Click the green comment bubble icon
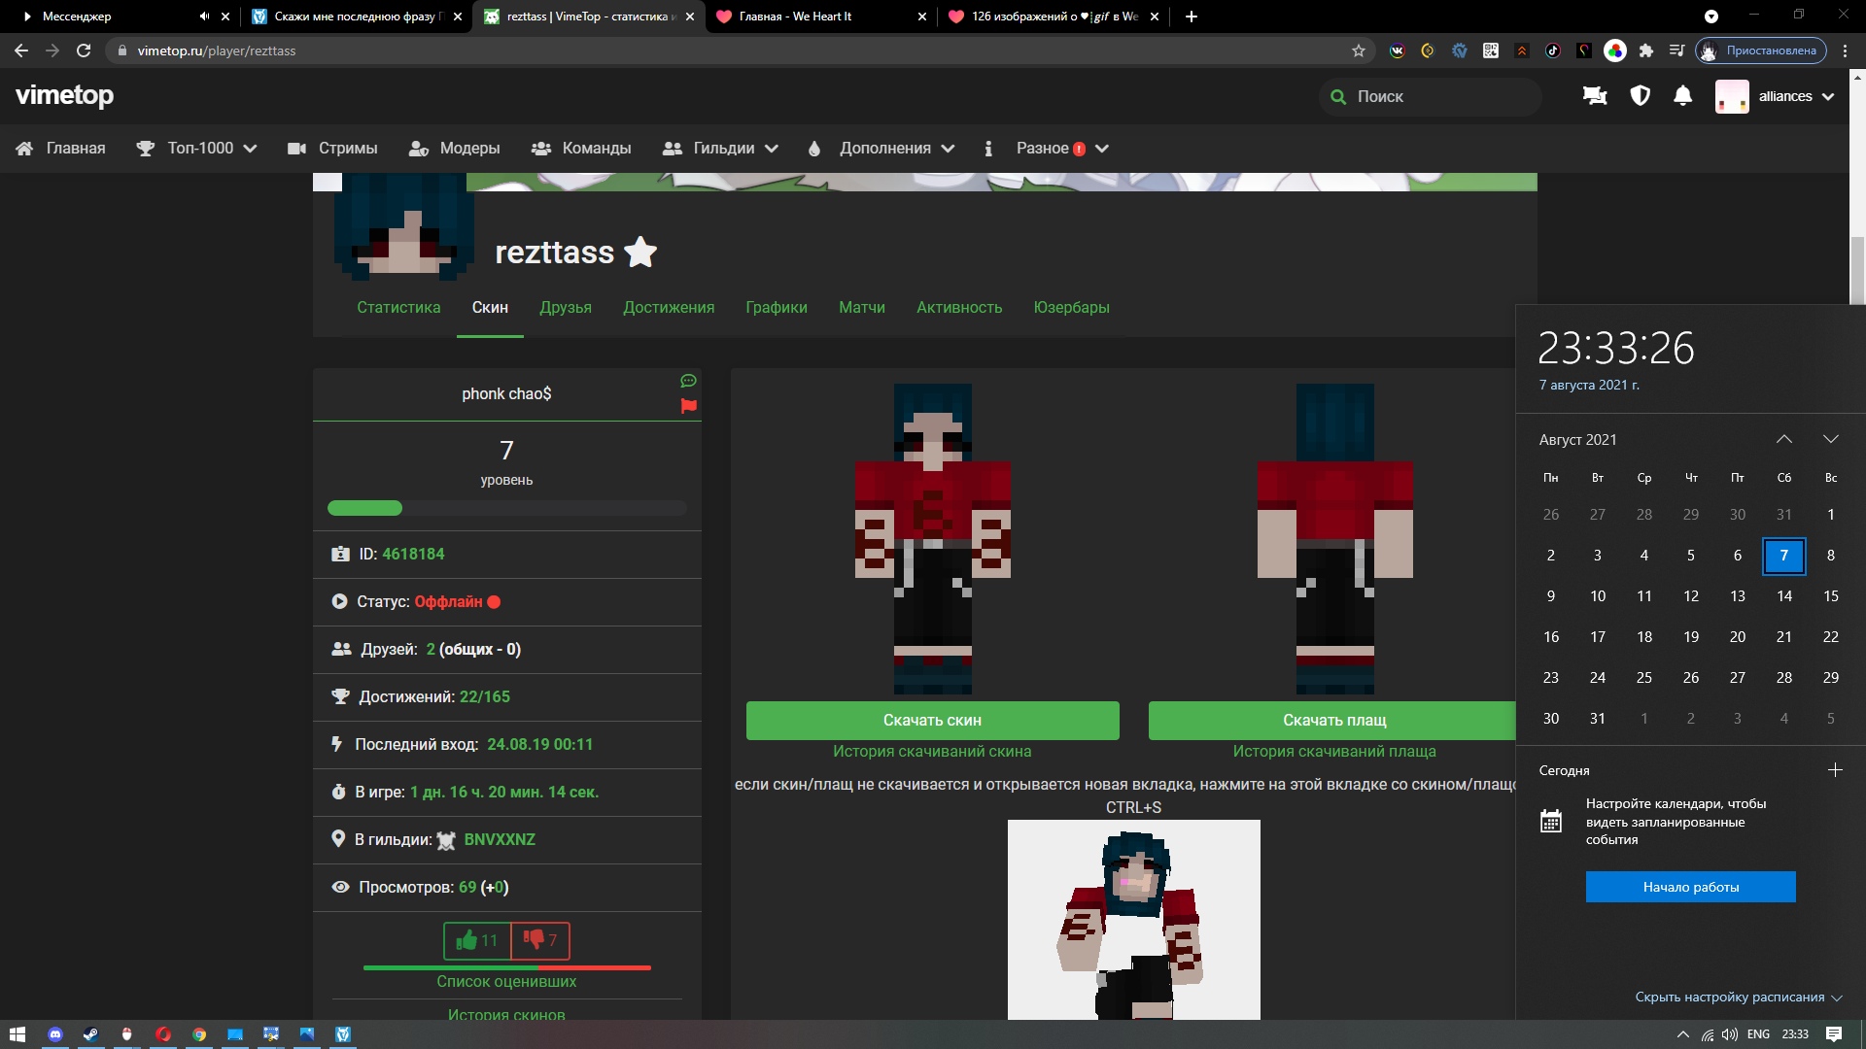1866x1049 pixels. pos(688,381)
